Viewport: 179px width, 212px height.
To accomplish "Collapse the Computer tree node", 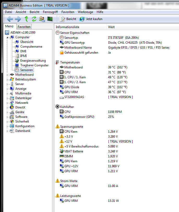I will tap(7, 37).
